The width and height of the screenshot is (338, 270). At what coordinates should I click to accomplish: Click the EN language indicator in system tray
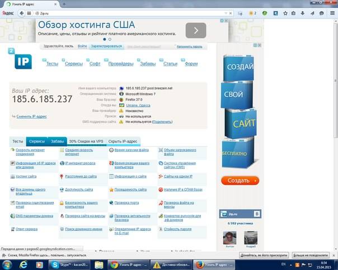[283, 264]
